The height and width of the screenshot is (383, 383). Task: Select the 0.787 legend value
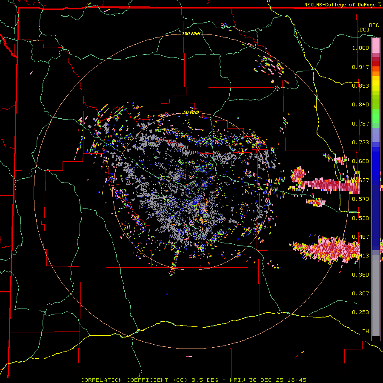click(x=360, y=123)
